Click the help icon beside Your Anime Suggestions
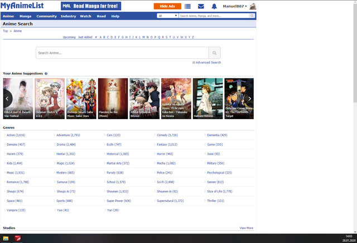The image size is (357, 243). [x=46, y=73]
